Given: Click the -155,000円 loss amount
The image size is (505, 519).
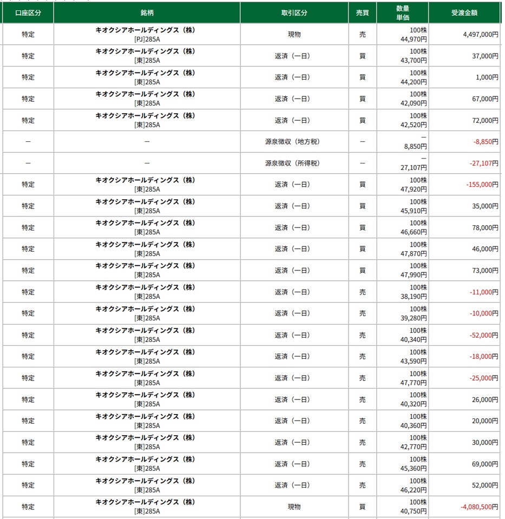Looking at the screenshot, I should pos(482,185).
